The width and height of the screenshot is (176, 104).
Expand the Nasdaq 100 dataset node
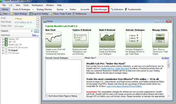[x=3, y=39]
